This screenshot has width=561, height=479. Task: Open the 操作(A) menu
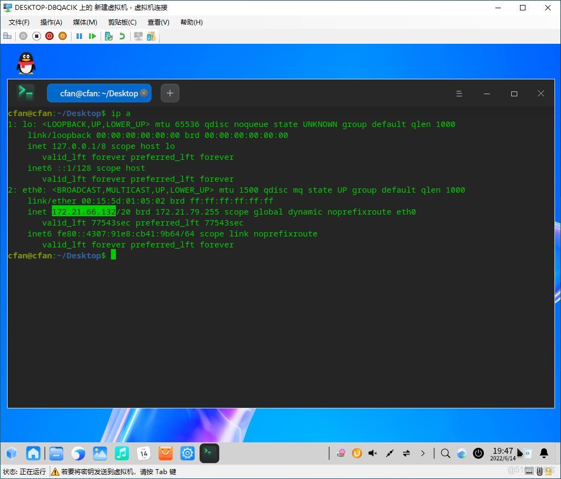[x=51, y=22]
